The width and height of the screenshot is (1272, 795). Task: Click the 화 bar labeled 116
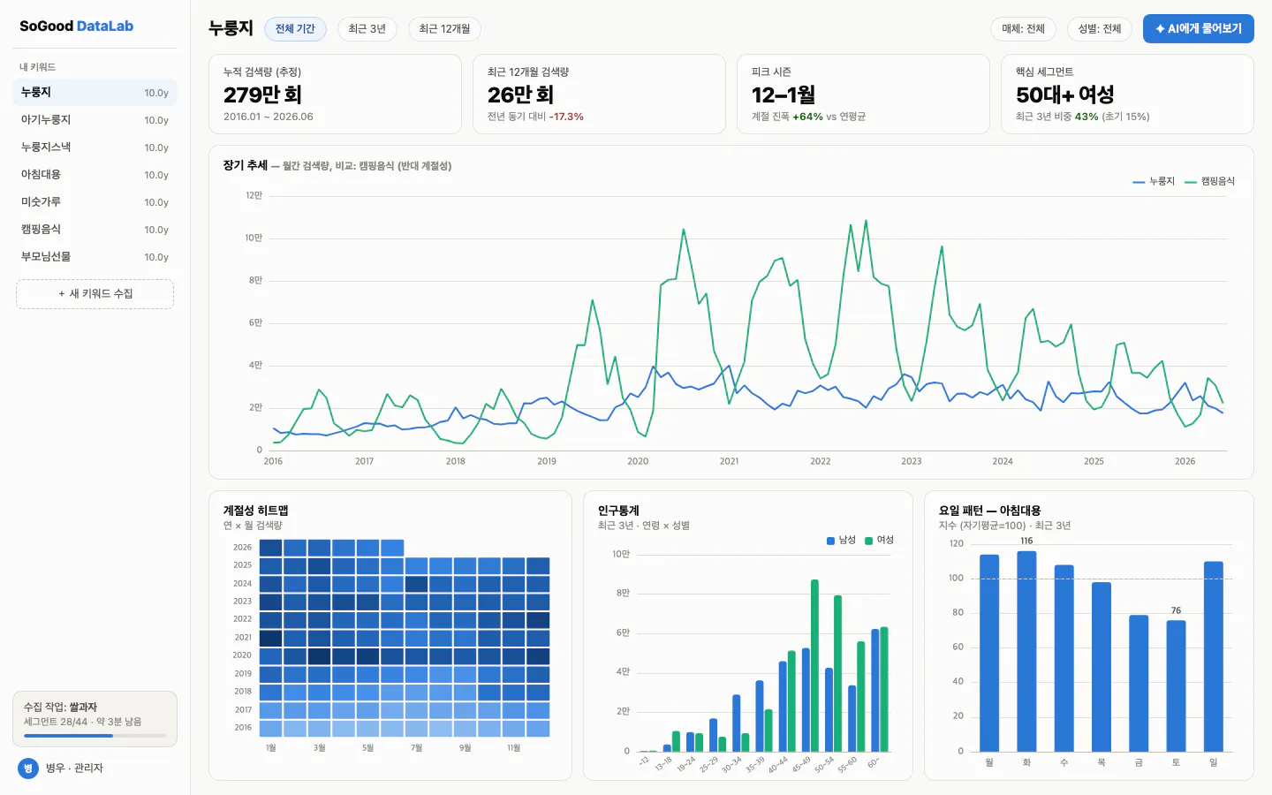coord(1026,651)
